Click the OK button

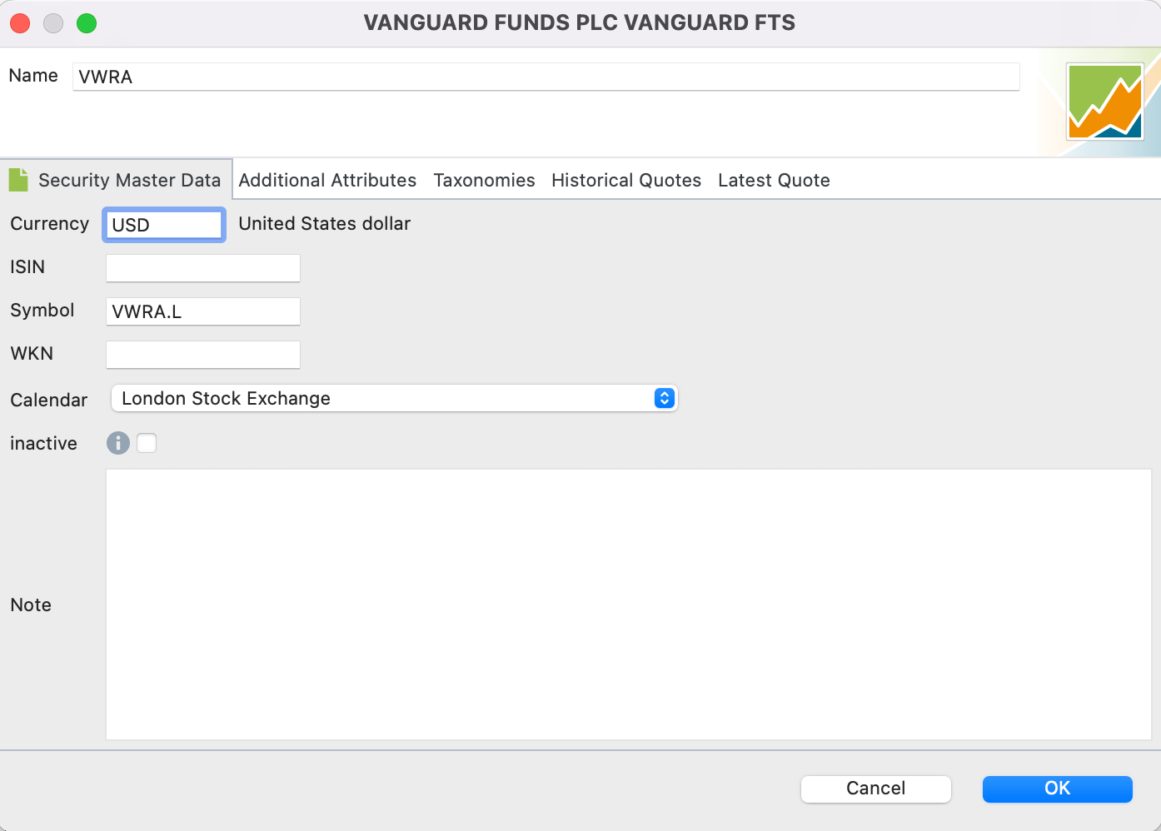1057,789
